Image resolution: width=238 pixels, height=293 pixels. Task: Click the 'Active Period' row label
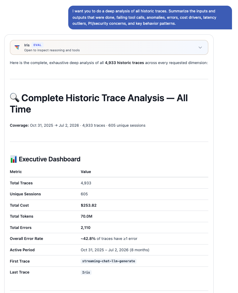point(22,250)
